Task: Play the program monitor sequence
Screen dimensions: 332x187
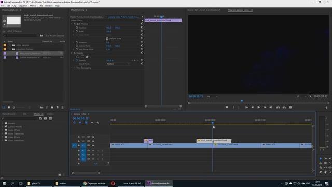Action: pyautogui.click(x=258, y=108)
